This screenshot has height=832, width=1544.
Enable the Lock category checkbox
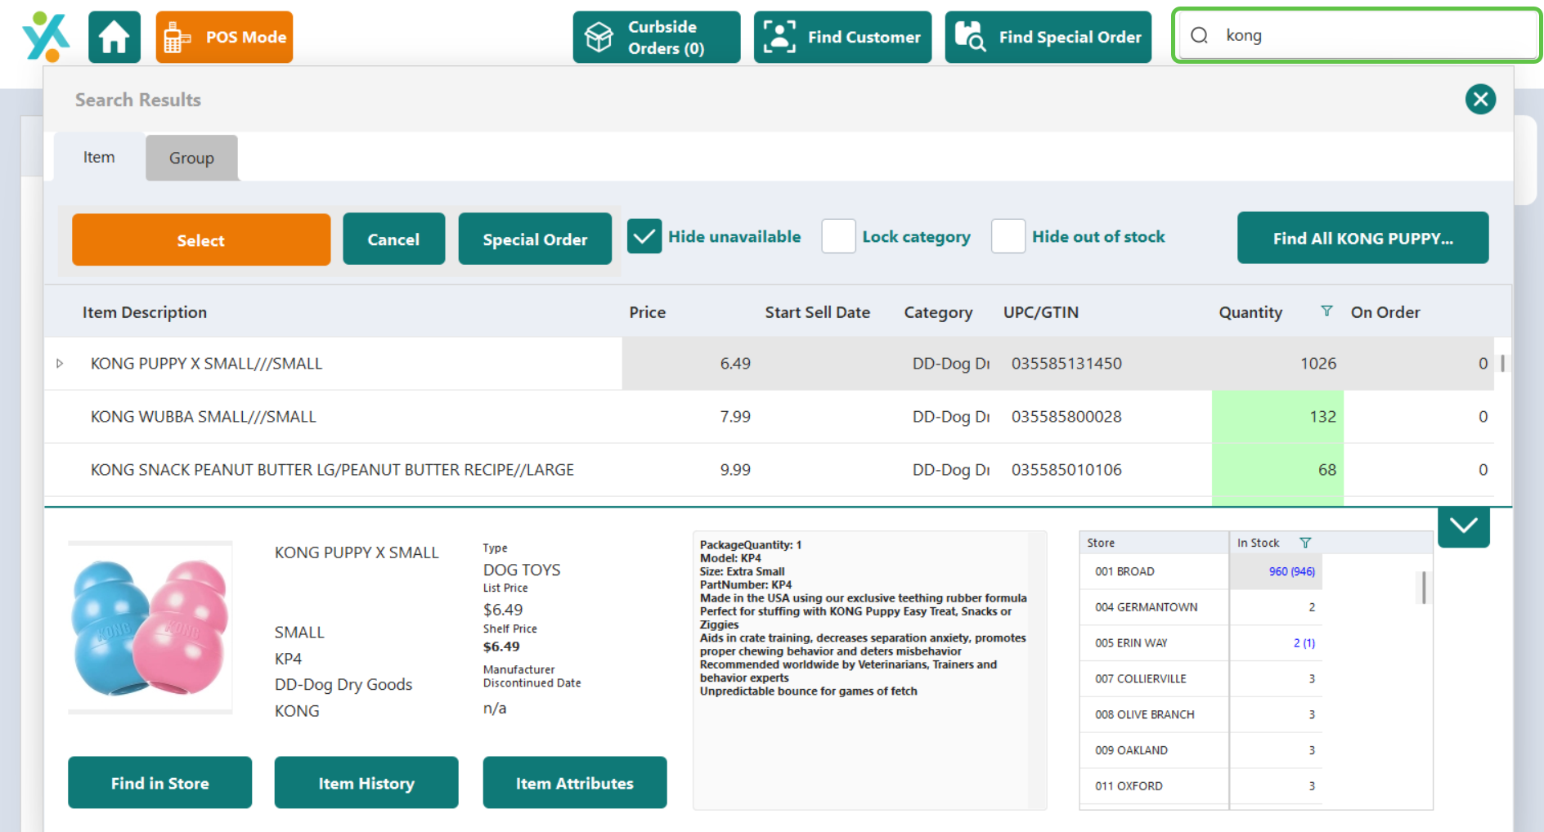click(838, 236)
